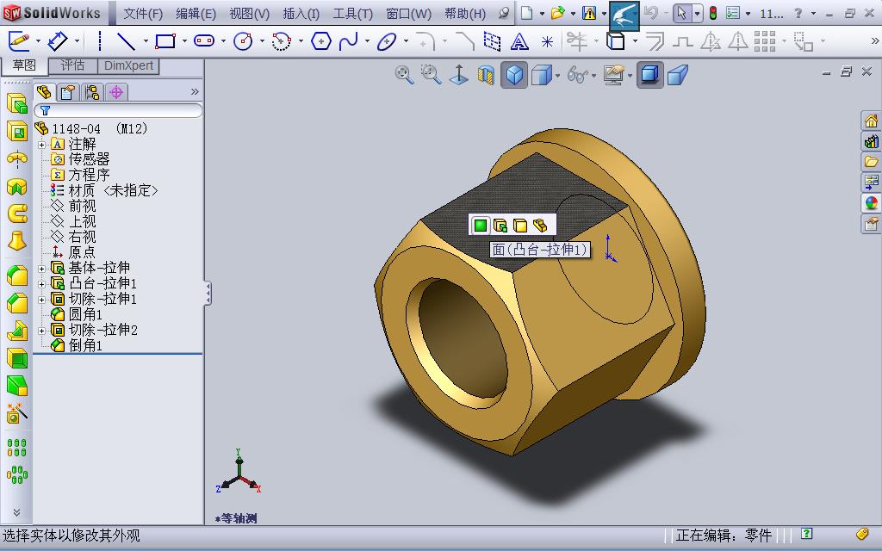This screenshot has width=882, height=551.
Task: Click the Hide/Show Items glasses icon
Action: tap(578, 75)
